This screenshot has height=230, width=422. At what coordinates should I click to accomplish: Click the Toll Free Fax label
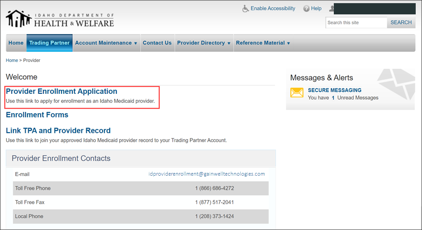[30, 202]
